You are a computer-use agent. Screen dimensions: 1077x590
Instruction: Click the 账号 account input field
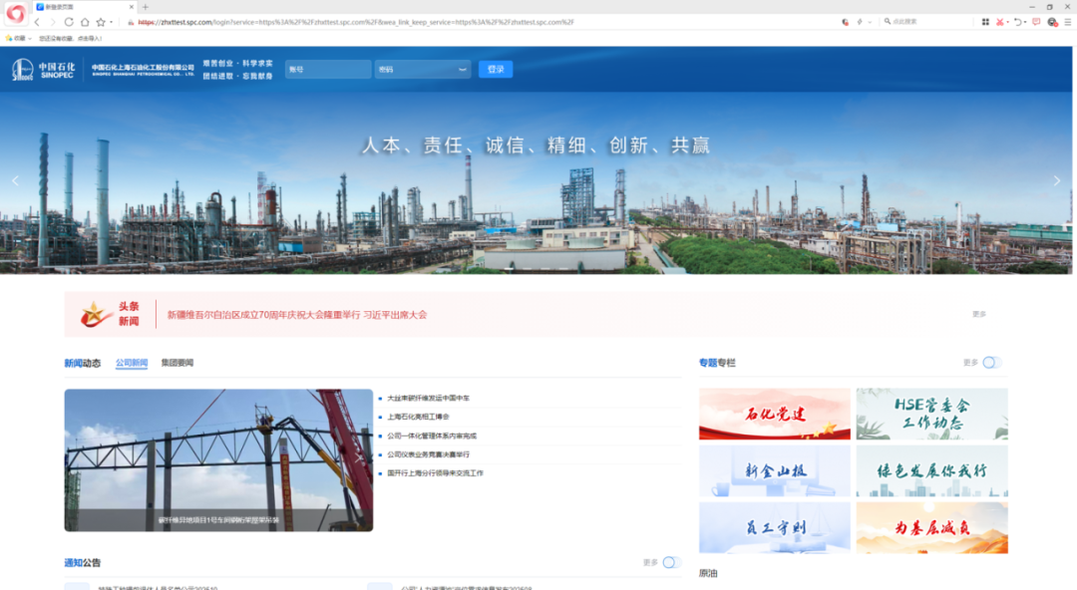click(327, 70)
